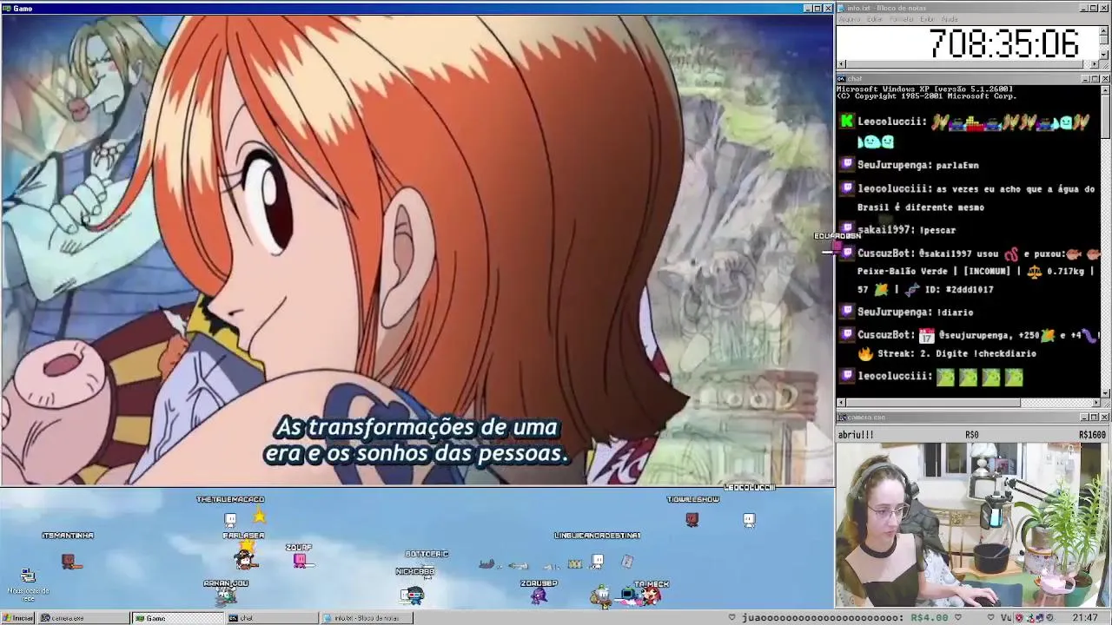Click chat window horizontal scroll left arrow
1112x625 pixels.
841,403
